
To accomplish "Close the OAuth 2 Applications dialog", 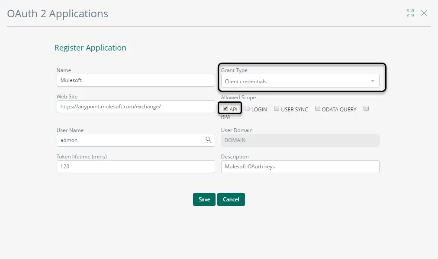I will click(424, 13).
